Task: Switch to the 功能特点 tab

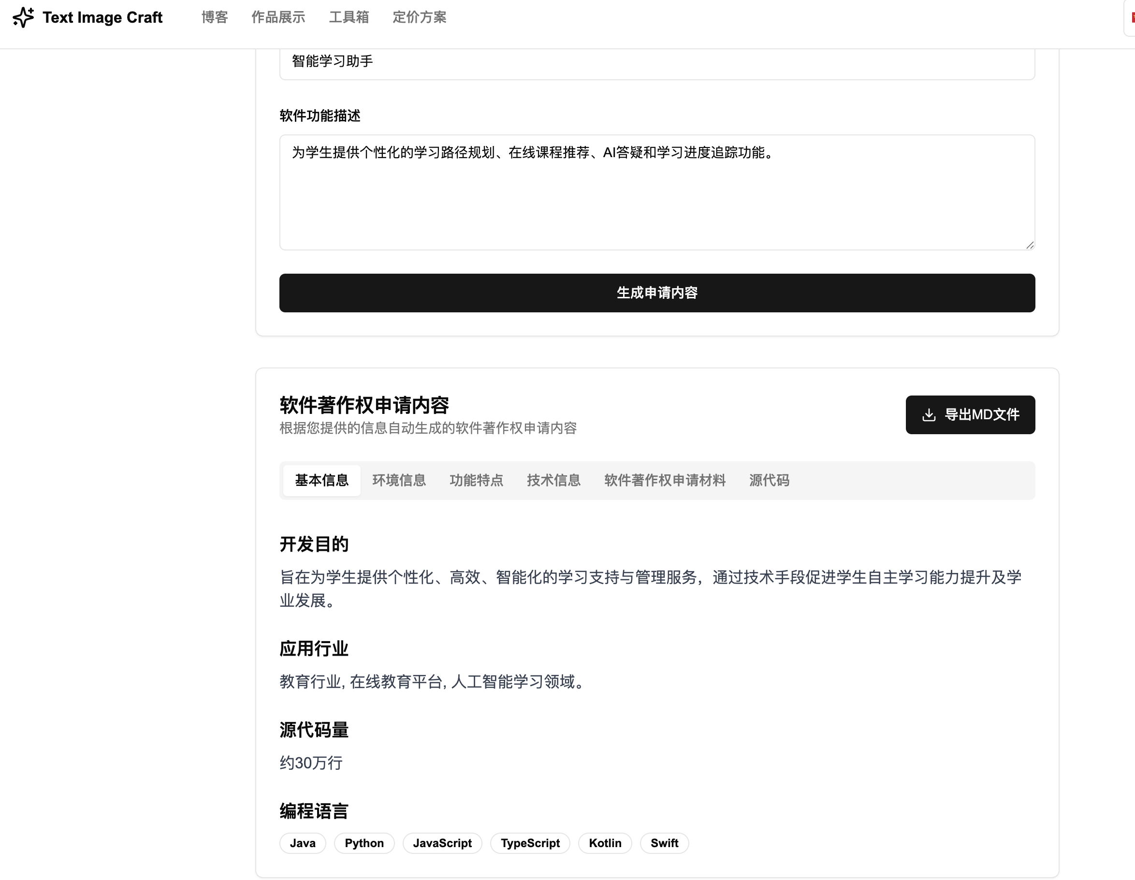Action: tap(476, 480)
